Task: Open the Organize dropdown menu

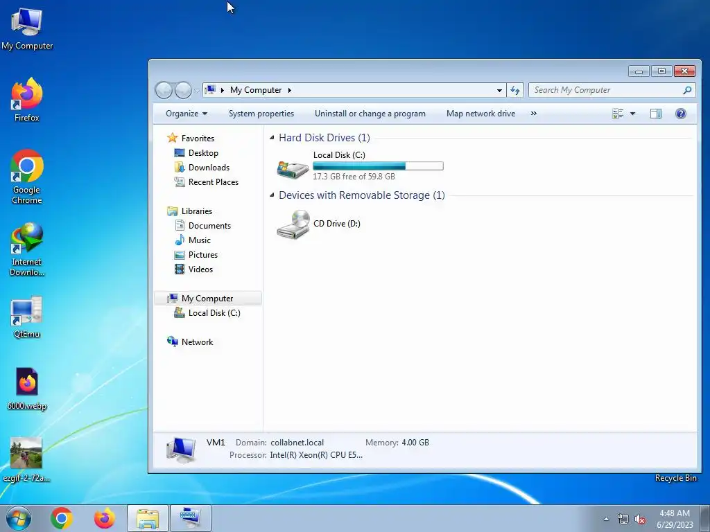Action: click(186, 114)
